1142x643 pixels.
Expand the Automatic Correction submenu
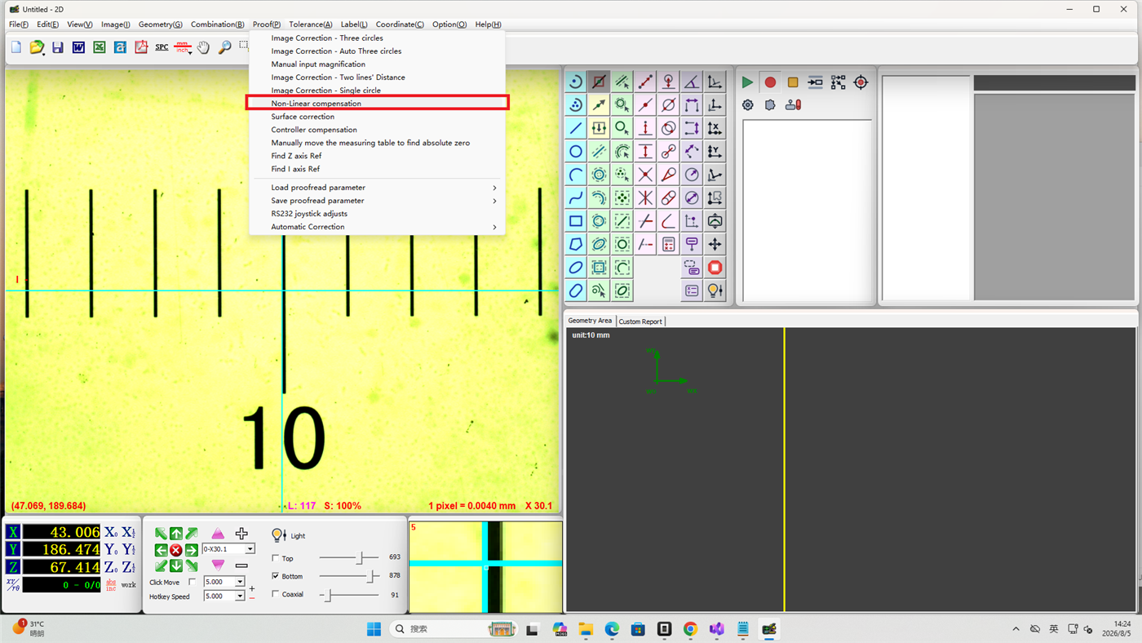point(377,227)
